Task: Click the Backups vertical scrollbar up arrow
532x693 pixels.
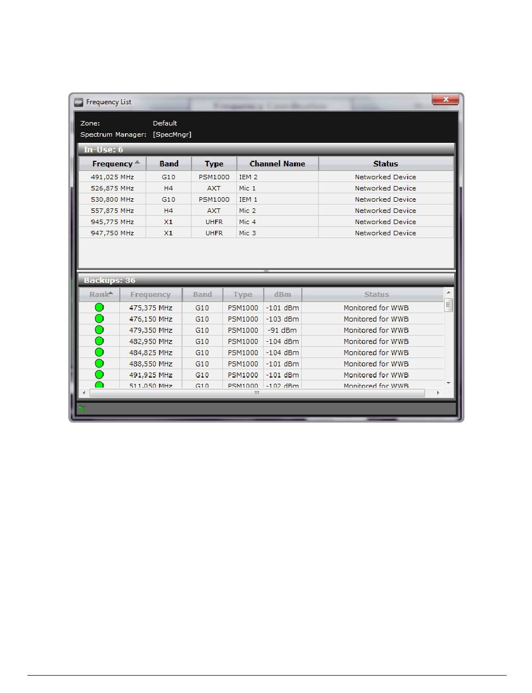Action: coord(449,293)
